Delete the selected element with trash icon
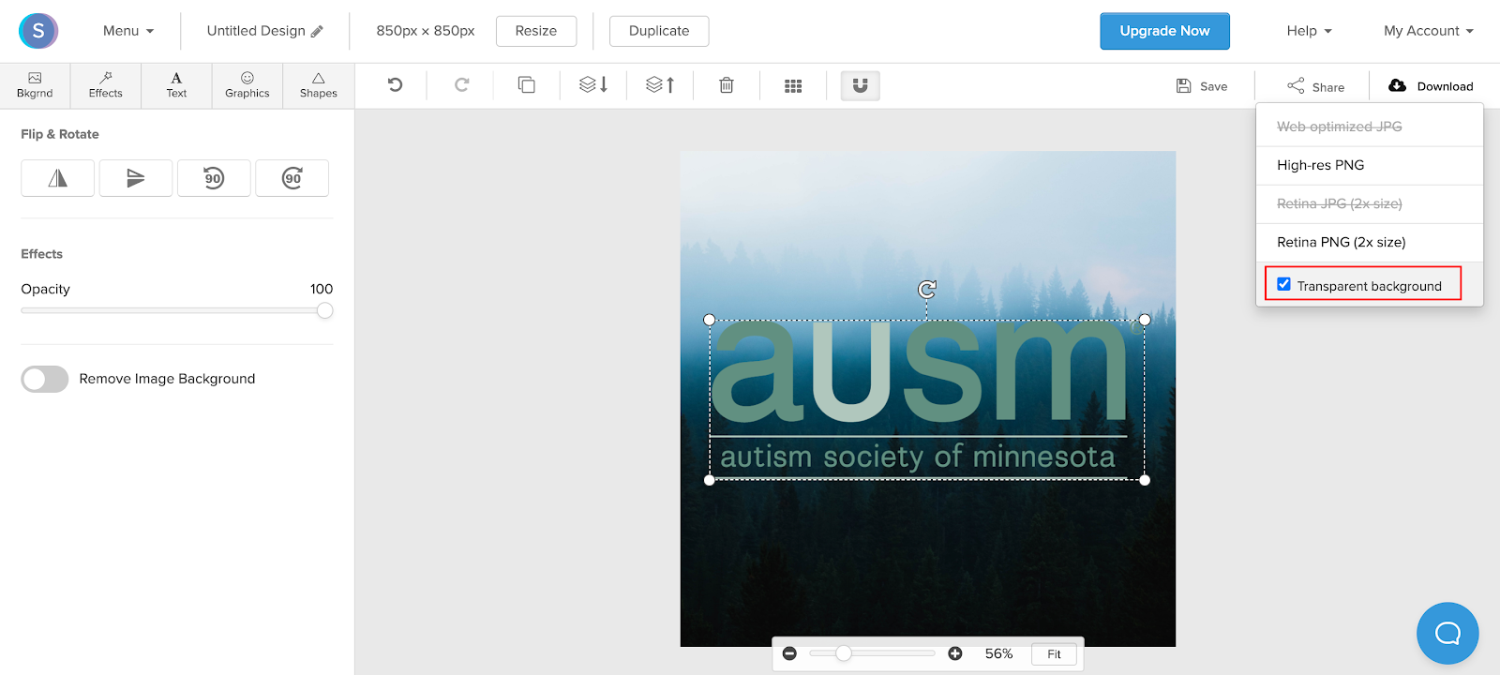Screen dimensions: 1500x675 727,85
